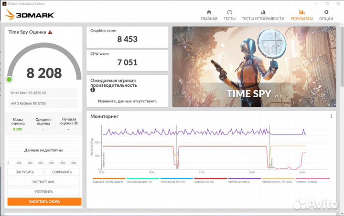Toggle Частота памяти ГПУ legend entry
This screenshot has width=344, height=216.
278,181
